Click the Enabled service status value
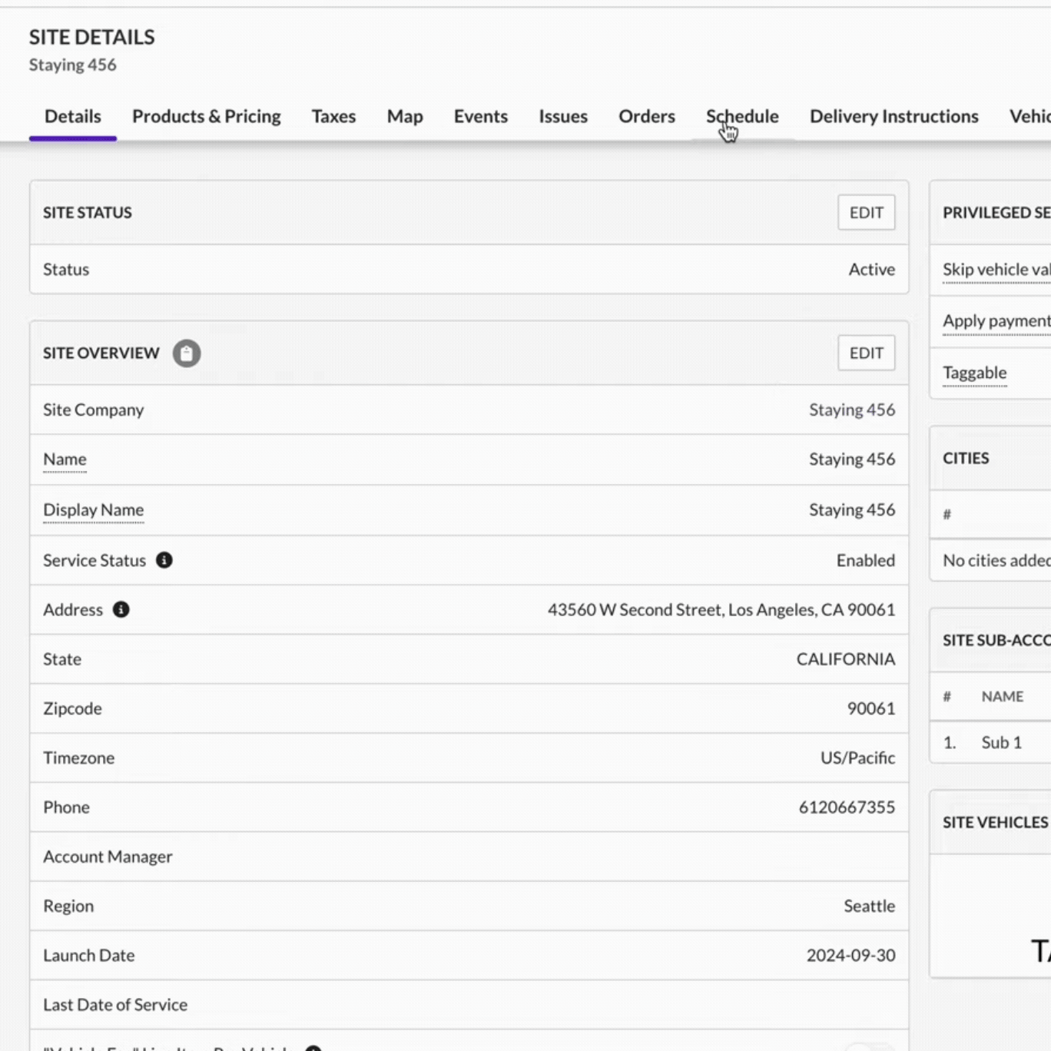This screenshot has height=1051, width=1051. coord(866,560)
